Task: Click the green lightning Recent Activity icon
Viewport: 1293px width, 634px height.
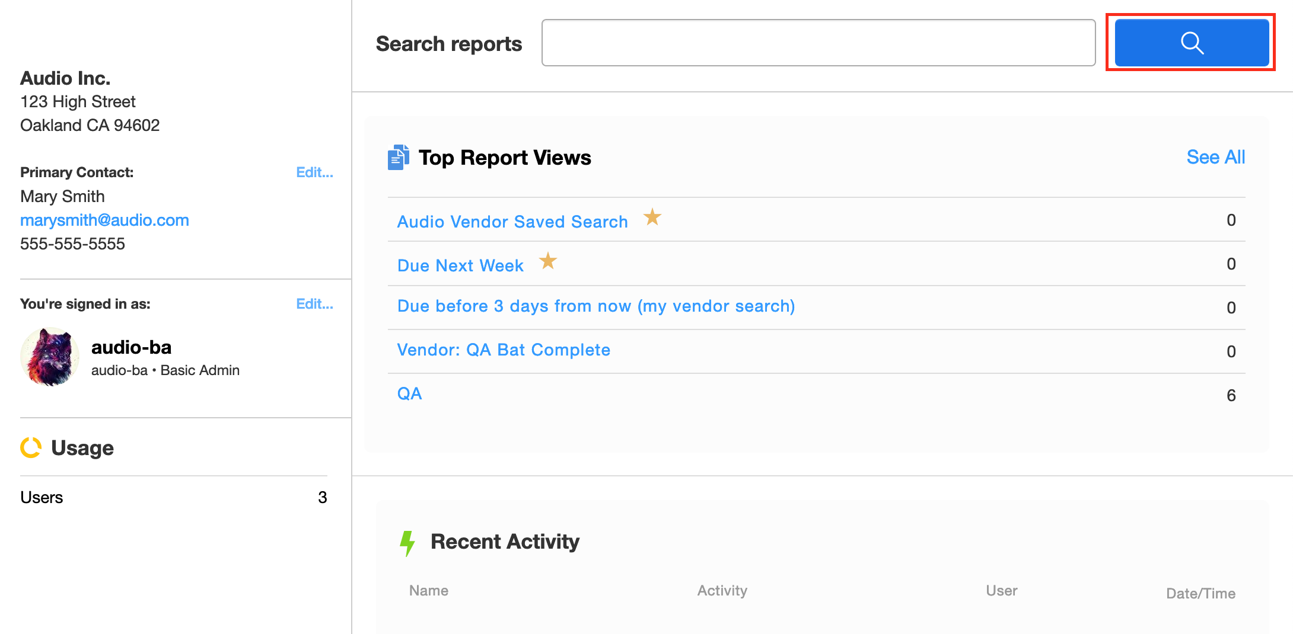Action: click(x=407, y=543)
